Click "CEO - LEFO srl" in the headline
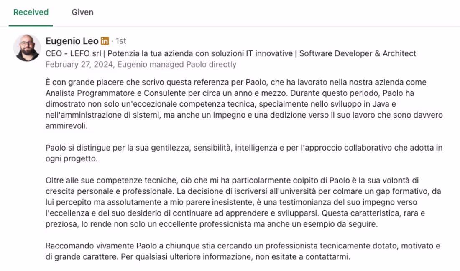This screenshot has height=271, width=460. click(69, 53)
